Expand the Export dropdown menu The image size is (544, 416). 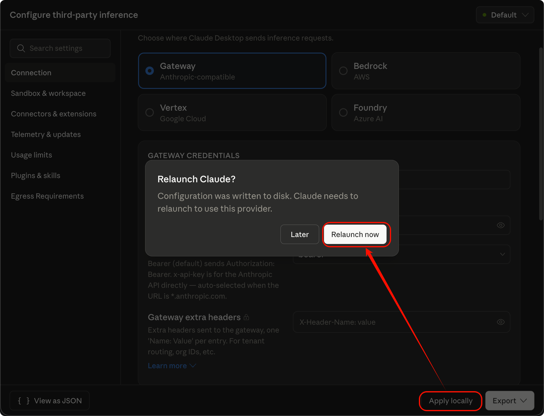pyautogui.click(x=510, y=401)
